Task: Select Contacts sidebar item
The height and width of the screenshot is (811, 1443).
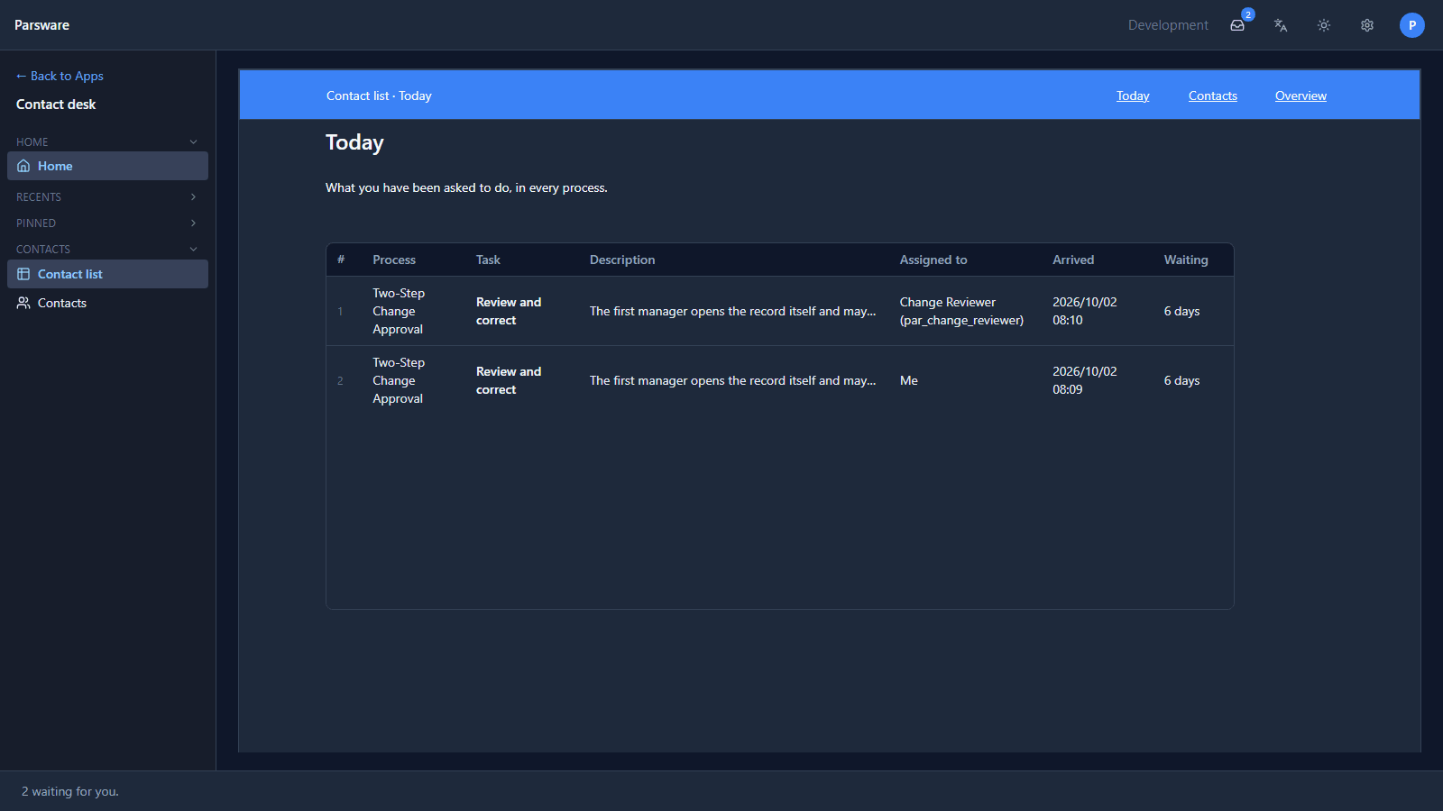Action: (107, 303)
